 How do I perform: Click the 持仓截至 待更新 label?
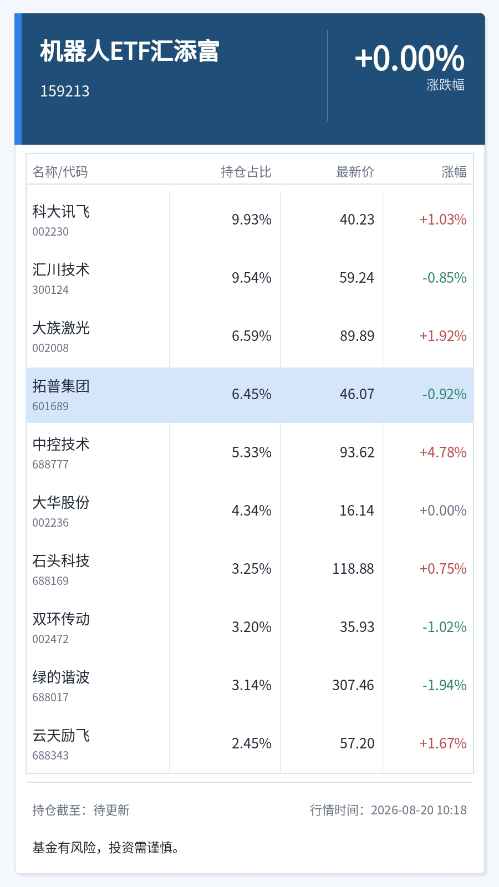point(81,810)
